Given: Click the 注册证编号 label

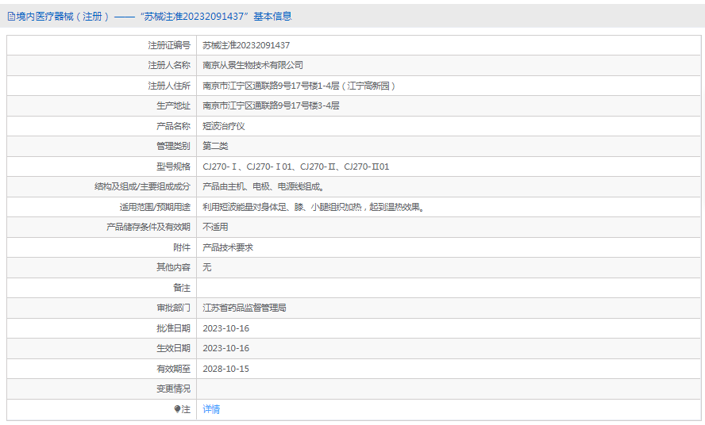Looking at the screenshot, I should 170,45.
